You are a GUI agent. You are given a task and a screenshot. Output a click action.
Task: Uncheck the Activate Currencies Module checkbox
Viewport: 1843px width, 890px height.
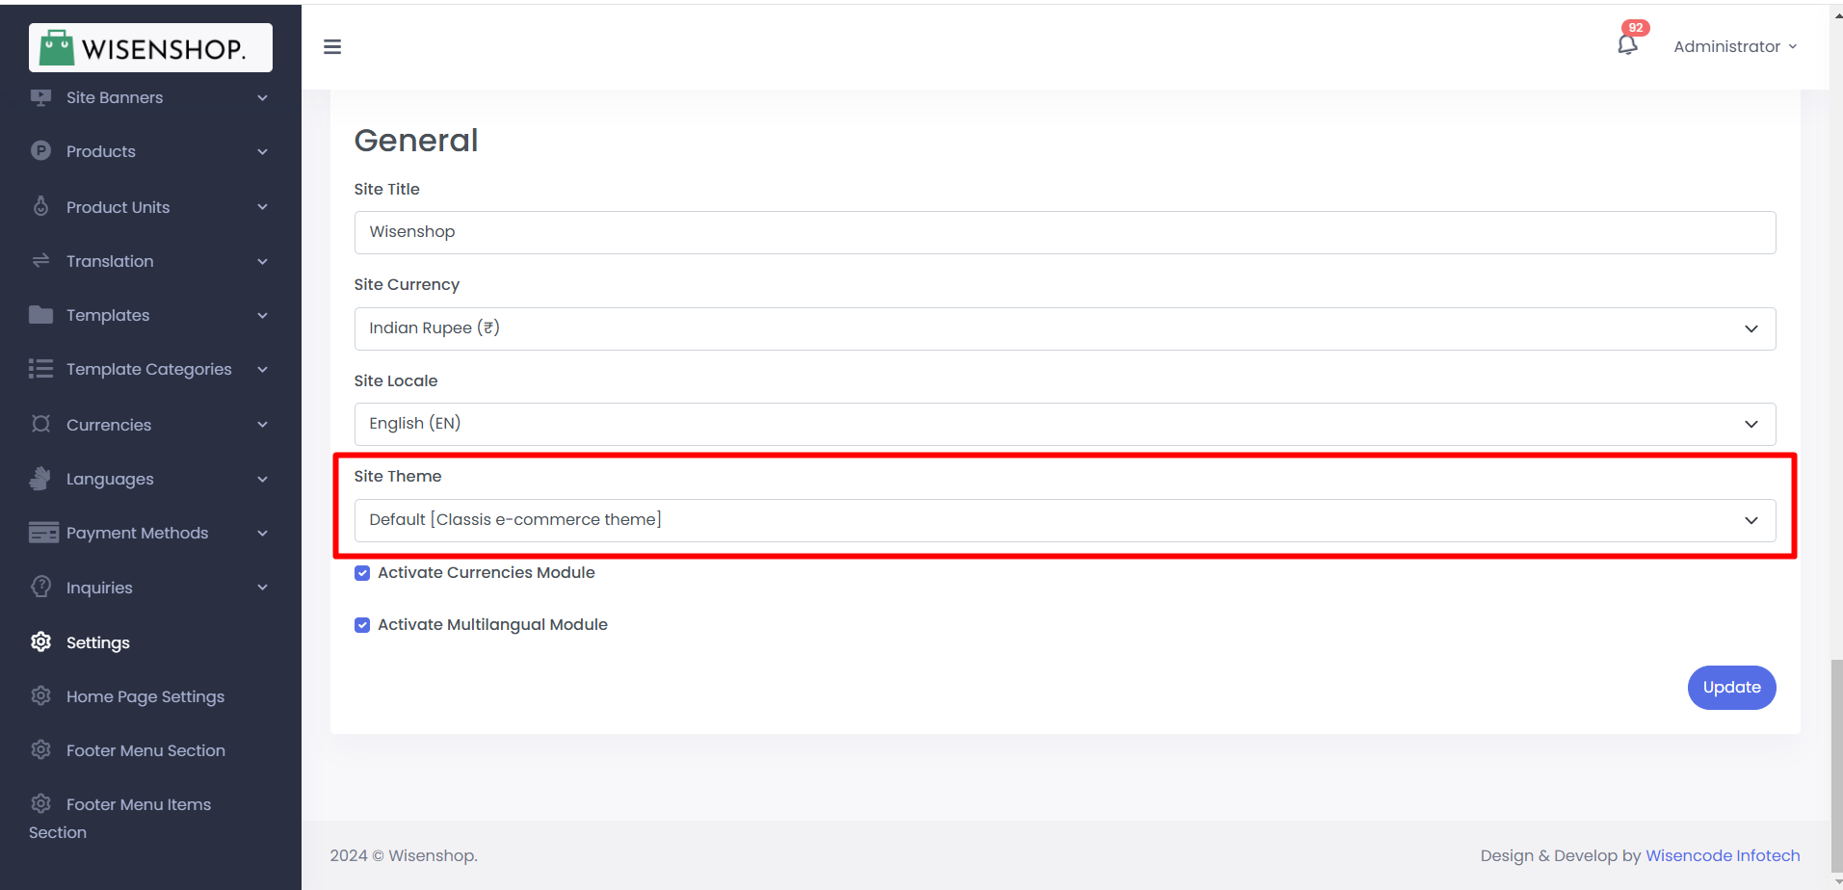click(361, 572)
